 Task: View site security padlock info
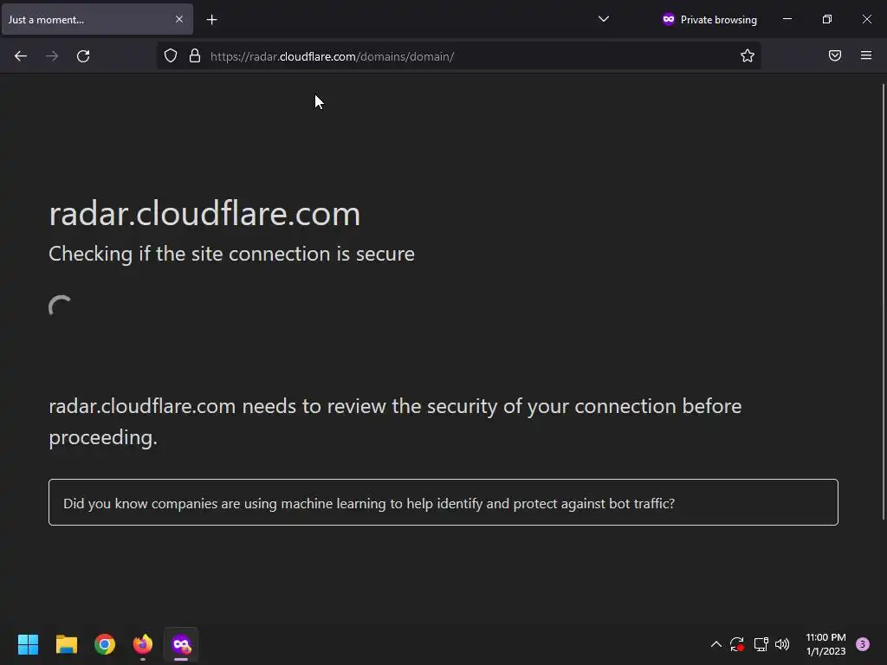(x=195, y=55)
